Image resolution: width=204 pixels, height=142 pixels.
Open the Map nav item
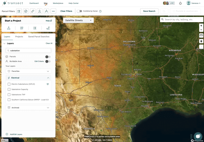tap(46, 3)
